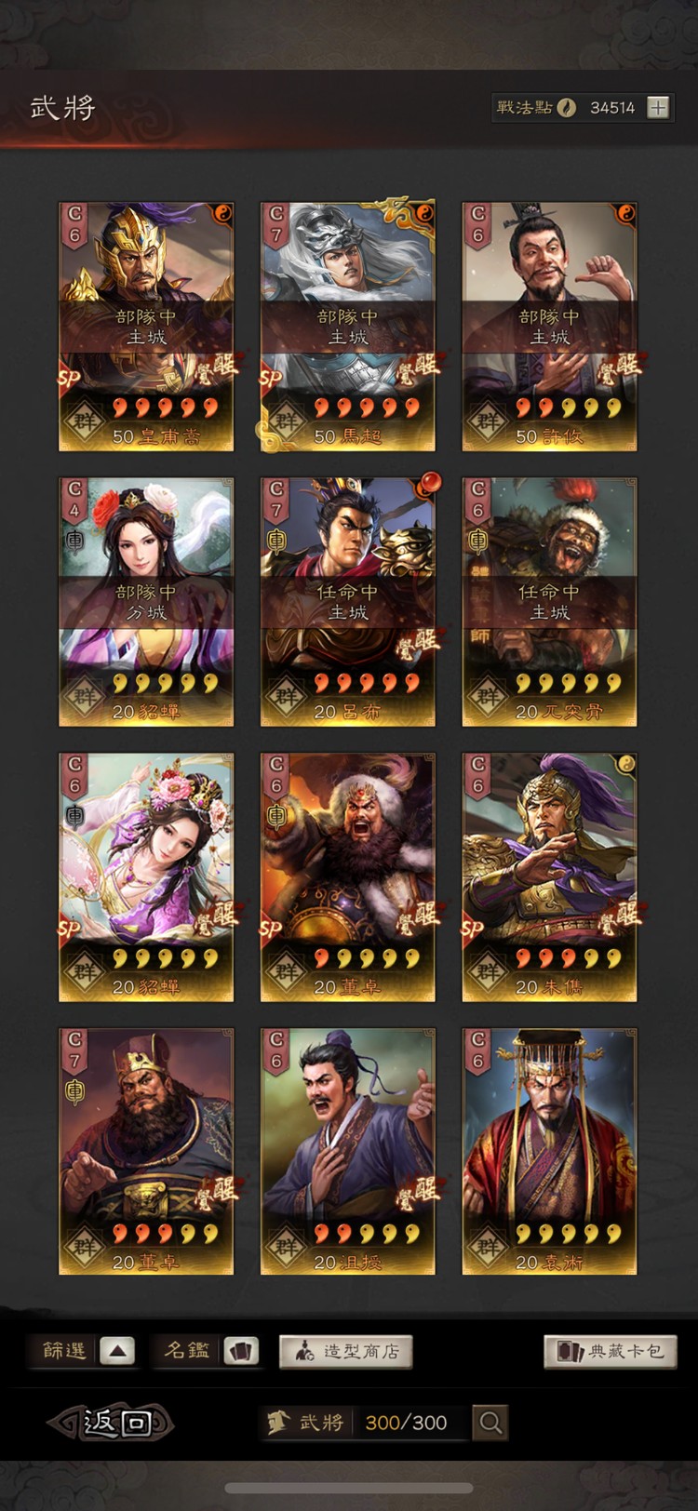
Task: Choose the SP 貂蟬 card without deployment label
Action: point(146,877)
